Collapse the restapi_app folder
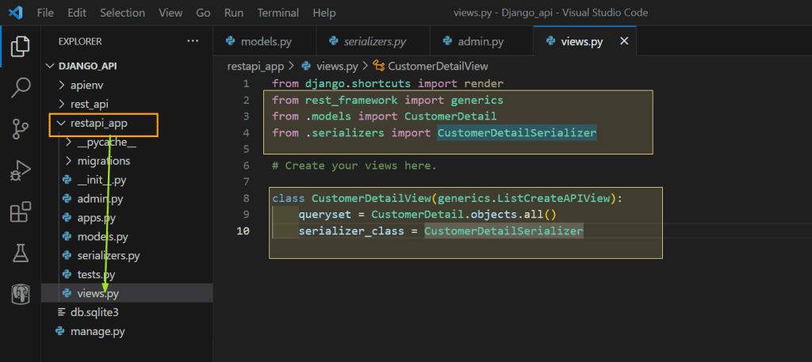The image size is (812, 362). [61, 123]
